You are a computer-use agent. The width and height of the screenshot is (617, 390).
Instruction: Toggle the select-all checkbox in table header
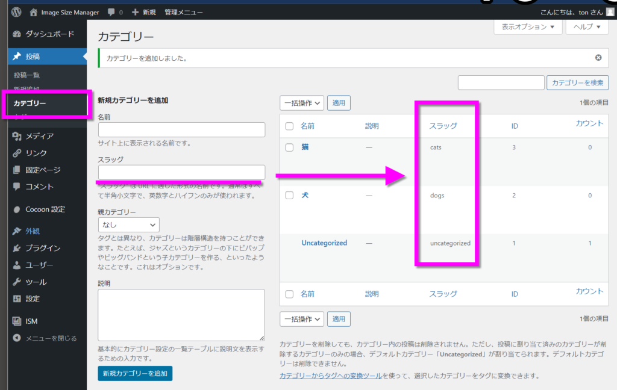[x=289, y=126]
